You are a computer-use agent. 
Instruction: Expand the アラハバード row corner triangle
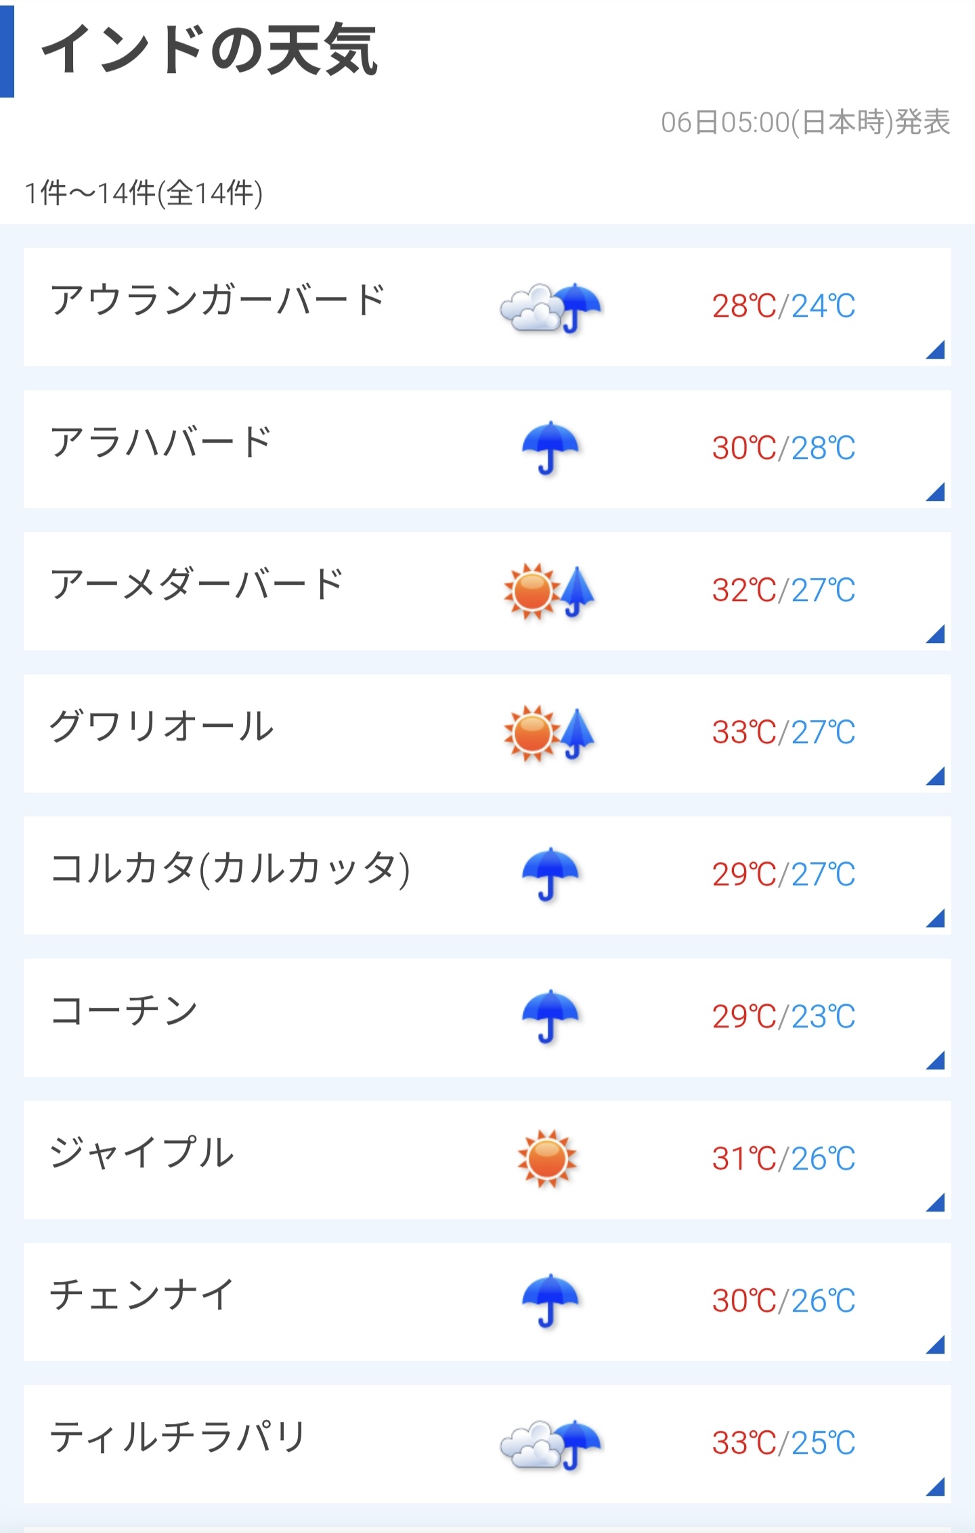pyautogui.click(x=935, y=492)
